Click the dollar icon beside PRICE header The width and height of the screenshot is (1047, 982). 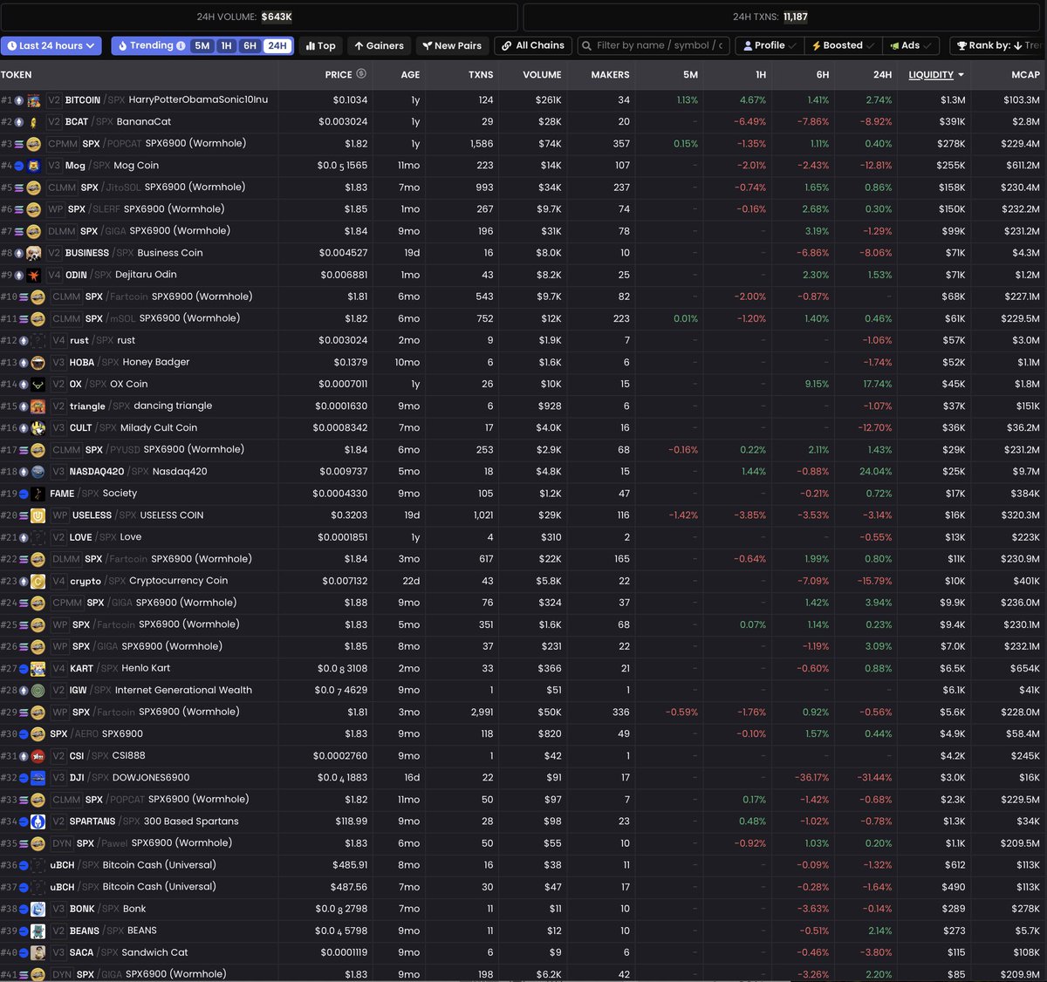pyautogui.click(x=361, y=74)
